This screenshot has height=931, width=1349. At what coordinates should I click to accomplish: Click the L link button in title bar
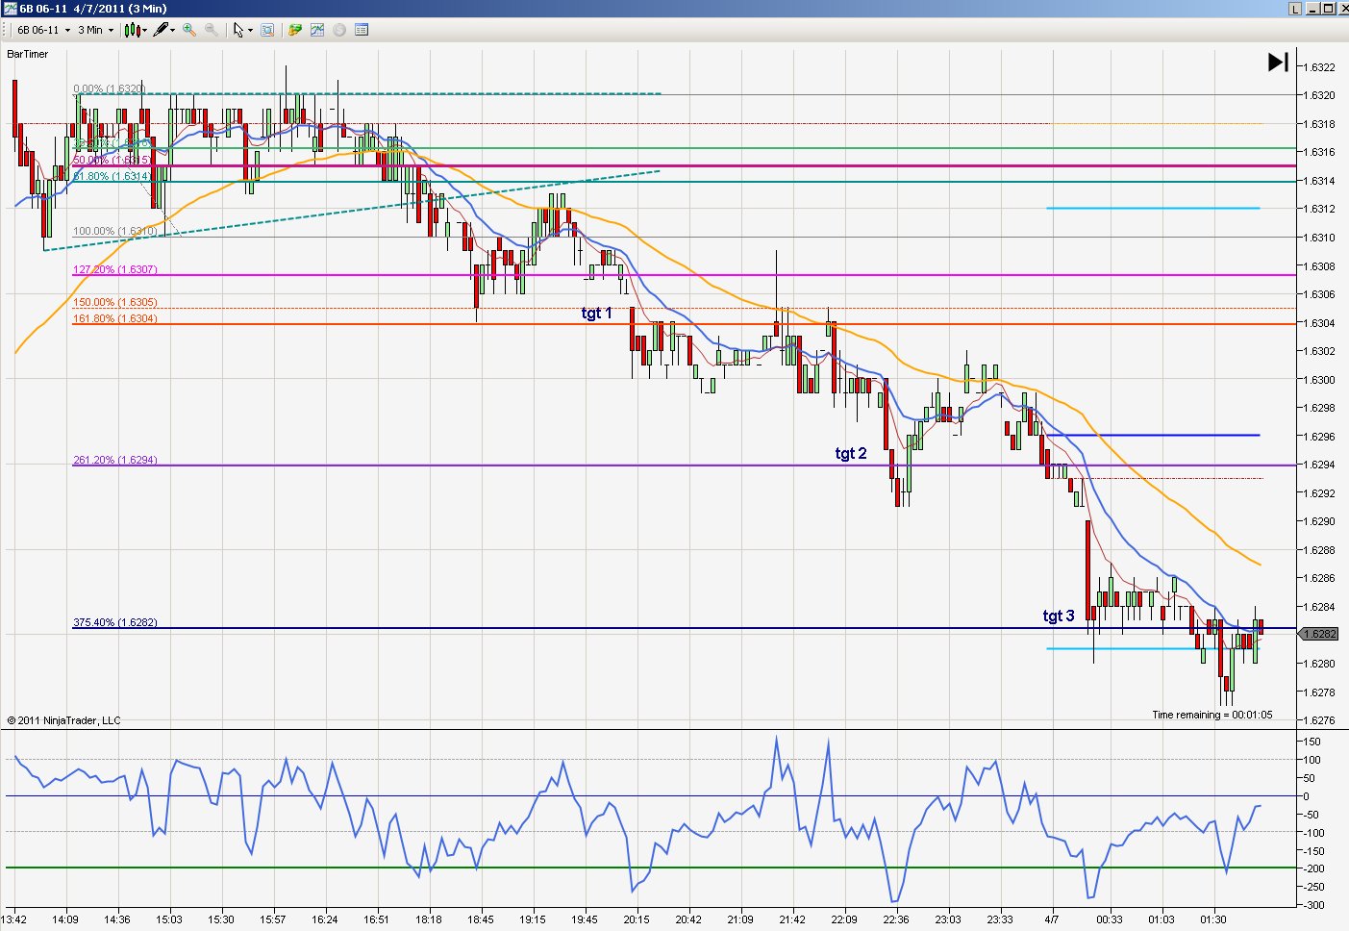tap(1296, 9)
